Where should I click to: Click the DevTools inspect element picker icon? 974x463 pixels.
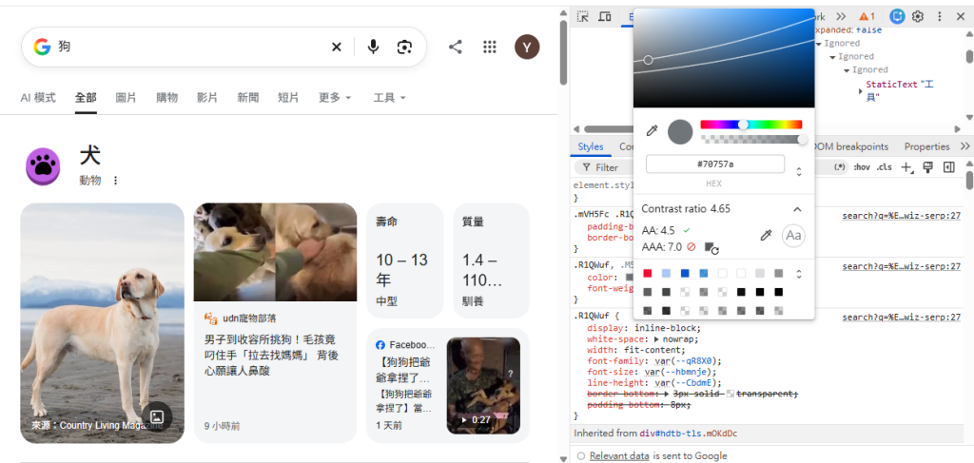pos(583,17)
